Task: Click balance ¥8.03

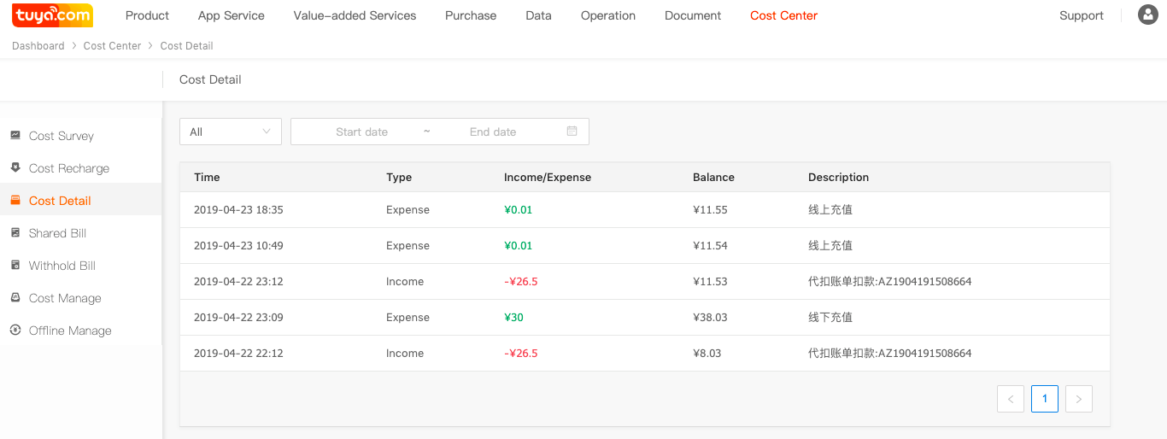Action: coord(707,354)
